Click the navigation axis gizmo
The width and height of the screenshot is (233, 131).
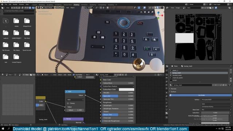tap(159, 15)
